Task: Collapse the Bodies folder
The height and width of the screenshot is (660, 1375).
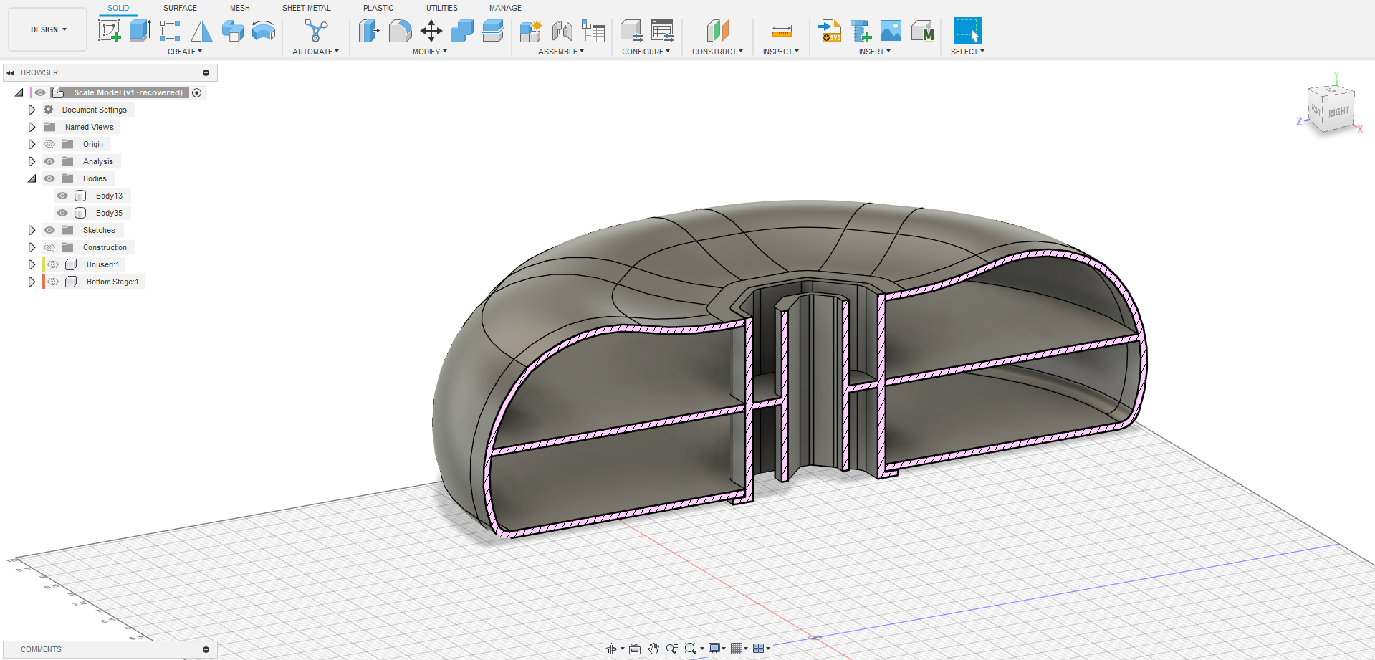Action: coord(32,178)
